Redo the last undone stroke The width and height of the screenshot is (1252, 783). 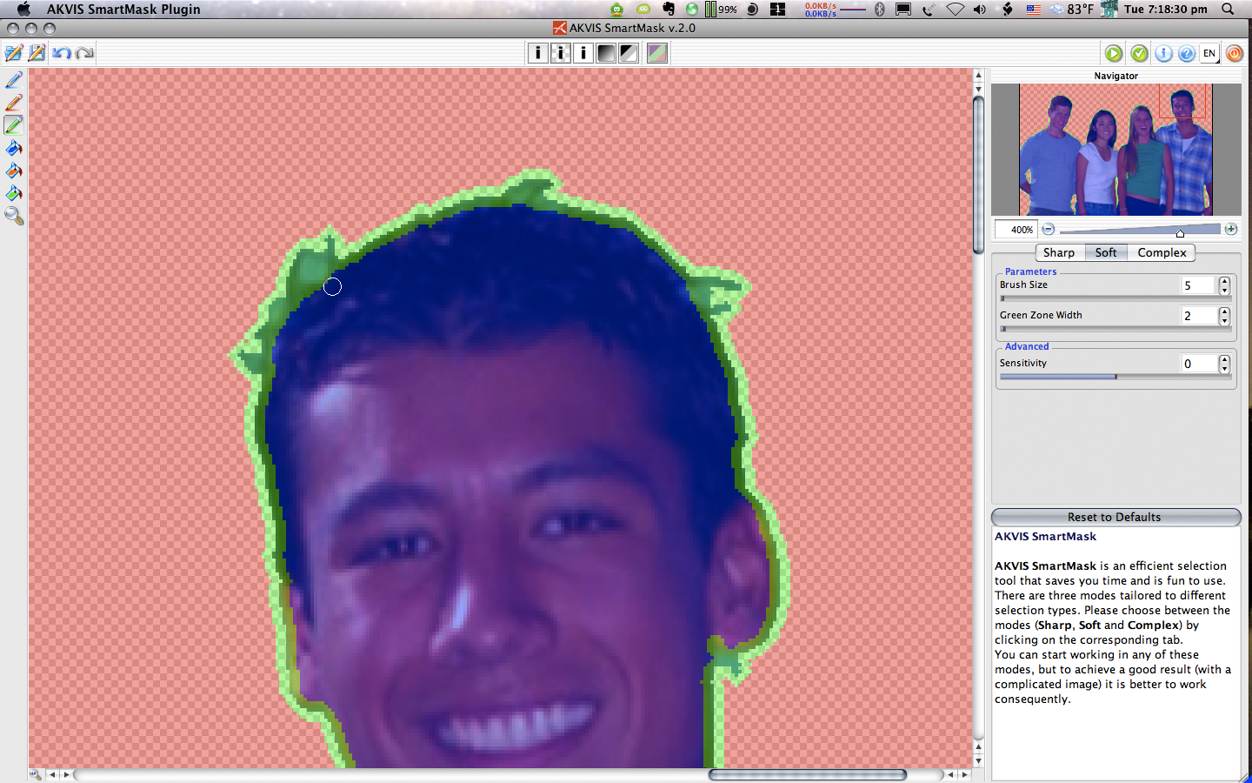(84, 53)
